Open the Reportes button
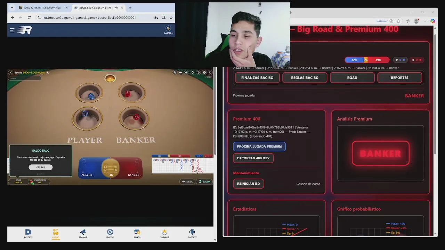445x250 pixels. 399,78
